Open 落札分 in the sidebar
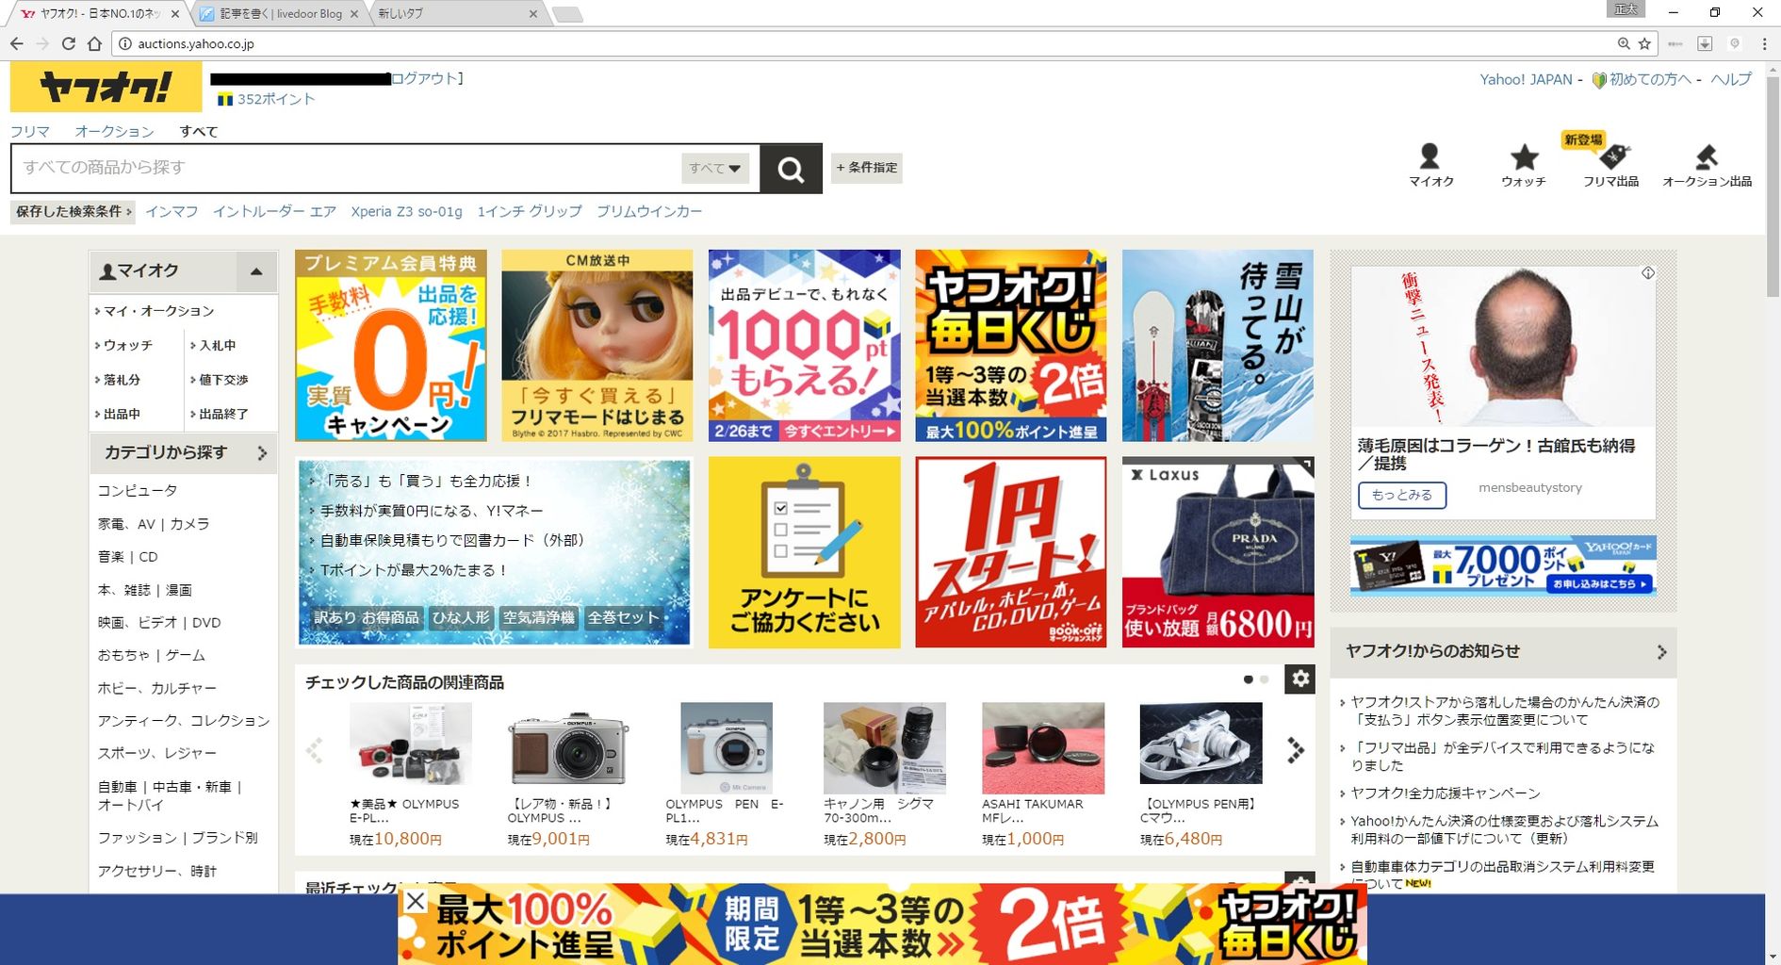The image size is (1781, 965). (123, 380)
